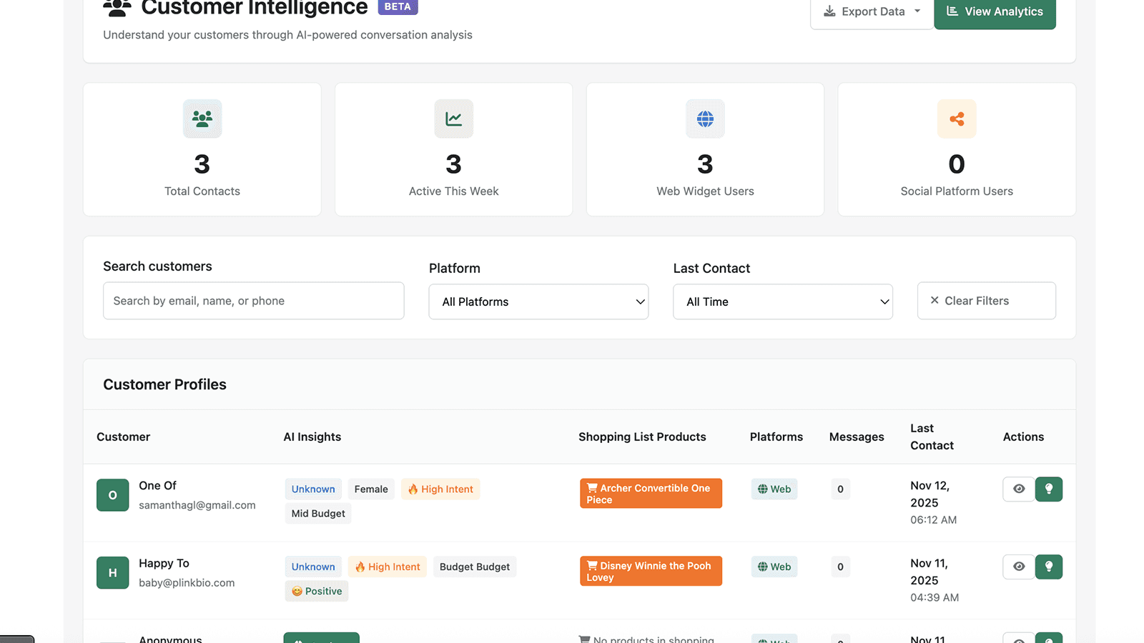Show conversation details via eye icon for Happy To
Screen dimensions: 1144x643
(1018, 567)
